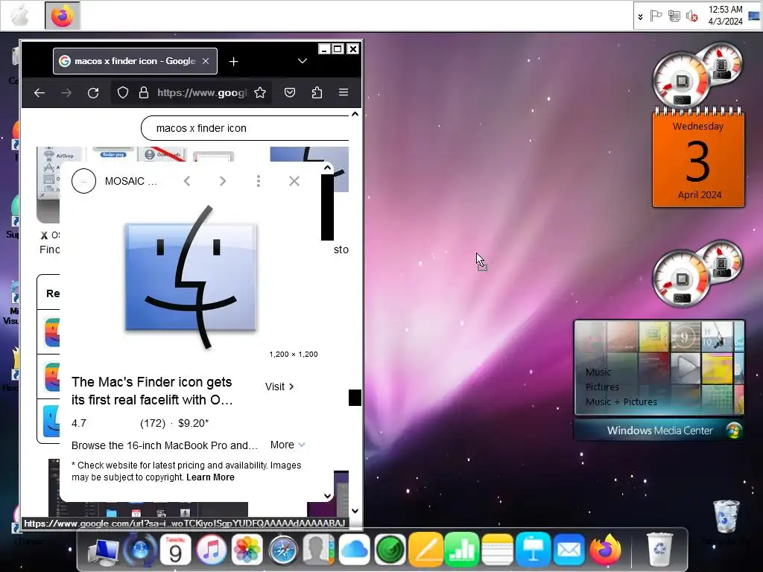
Task: Click the lower CPU meter gadget
Action: coord(697,273)
